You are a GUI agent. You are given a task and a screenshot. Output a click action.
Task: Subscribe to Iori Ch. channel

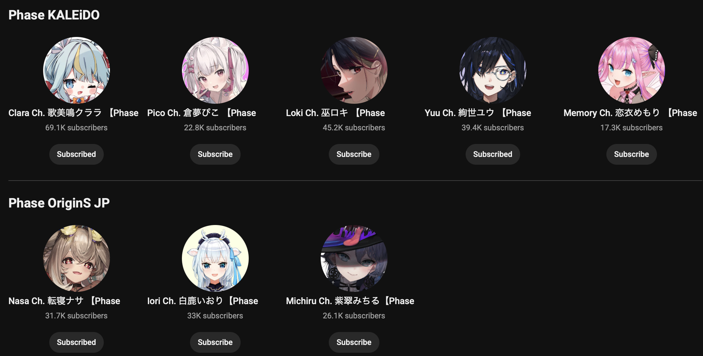(215, 342)
